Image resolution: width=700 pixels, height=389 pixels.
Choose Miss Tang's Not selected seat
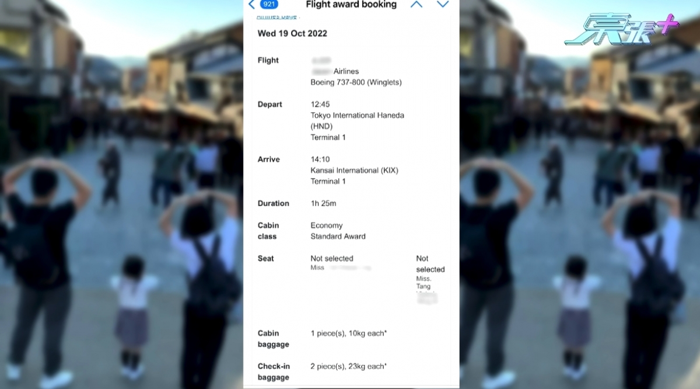pyautogui.click(x=430, y=264)
